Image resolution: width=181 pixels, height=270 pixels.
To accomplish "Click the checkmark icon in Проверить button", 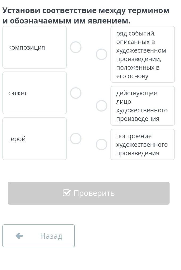I will (67, 193).
